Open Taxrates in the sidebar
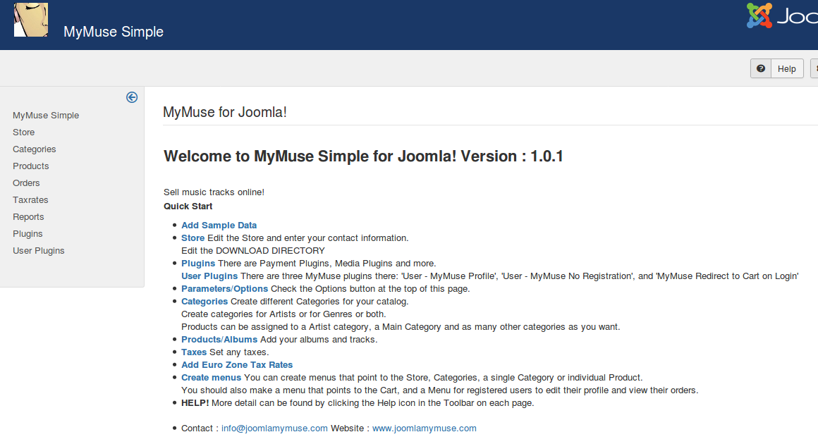This screenshot has width=818, height=444. 30,200
